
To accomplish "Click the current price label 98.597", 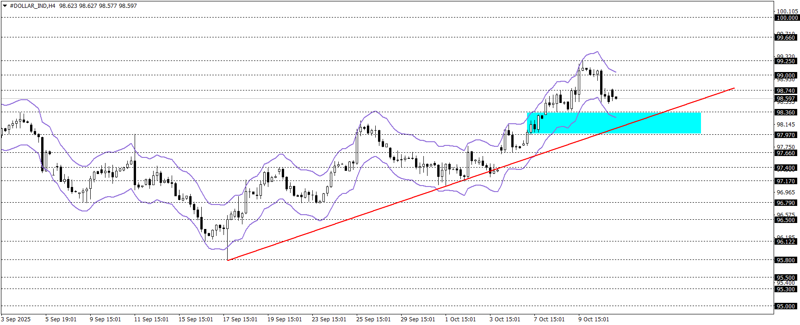I will tap(787, 99).
